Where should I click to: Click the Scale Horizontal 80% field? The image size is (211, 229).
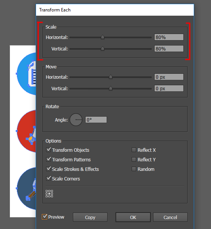(169, 37)
